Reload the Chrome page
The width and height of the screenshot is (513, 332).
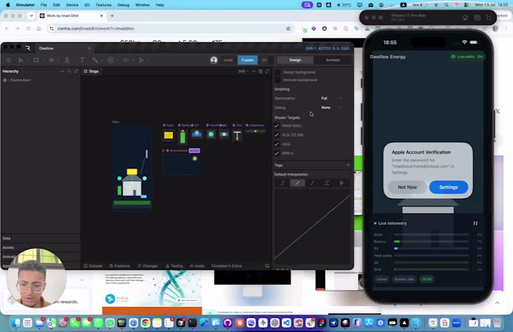point(28,28)
